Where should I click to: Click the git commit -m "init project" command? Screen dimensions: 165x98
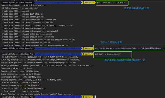(111, 3)
